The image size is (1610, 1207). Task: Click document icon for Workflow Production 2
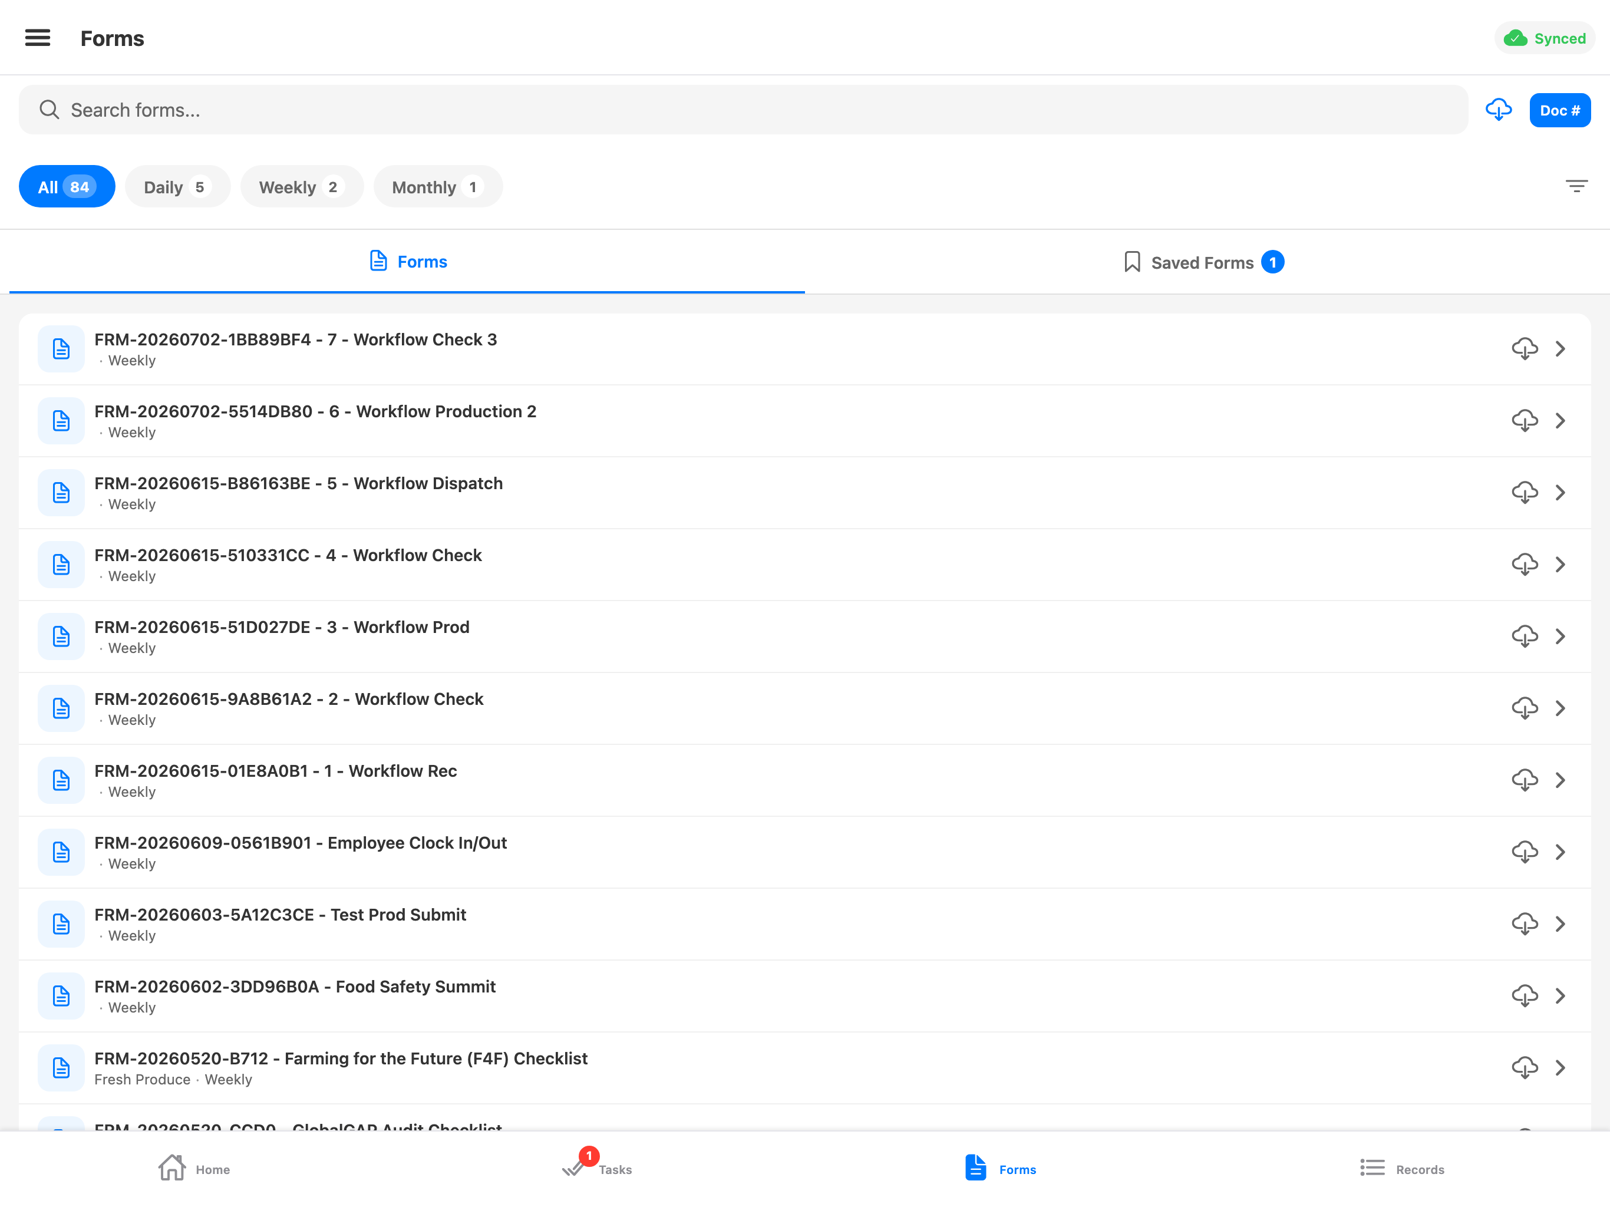[x=61, y=421]
